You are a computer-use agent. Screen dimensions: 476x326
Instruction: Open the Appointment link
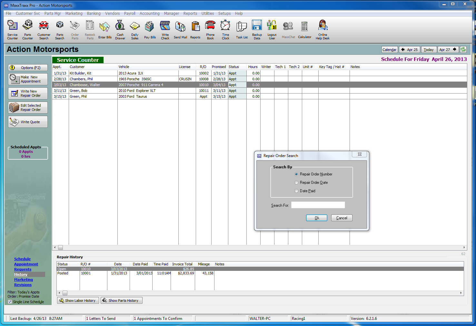coord(26,264)
